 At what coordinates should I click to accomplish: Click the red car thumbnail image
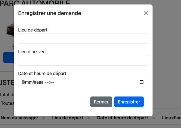click(10, 30)
